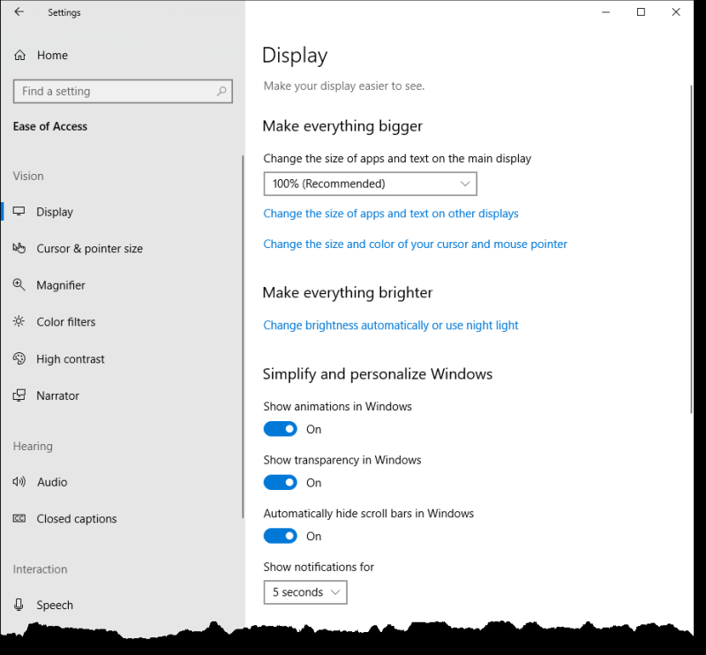The height and width of the screenshot is (655, 706).
Task: Maximize the Settings window
Action: click(x=641, y=12)
